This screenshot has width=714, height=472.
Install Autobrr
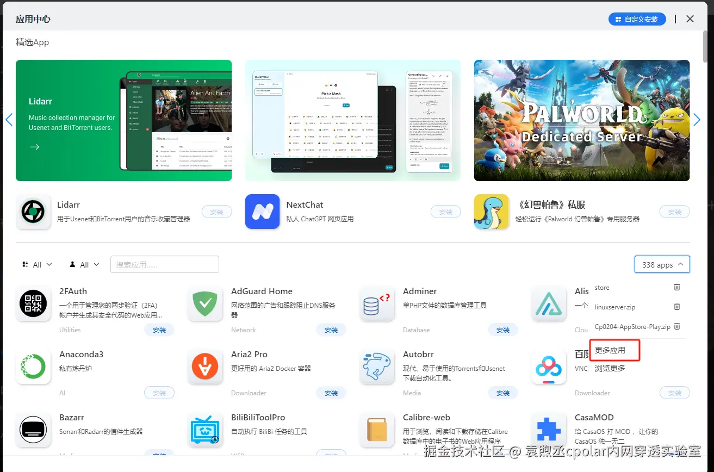click(x=503, y=393)
